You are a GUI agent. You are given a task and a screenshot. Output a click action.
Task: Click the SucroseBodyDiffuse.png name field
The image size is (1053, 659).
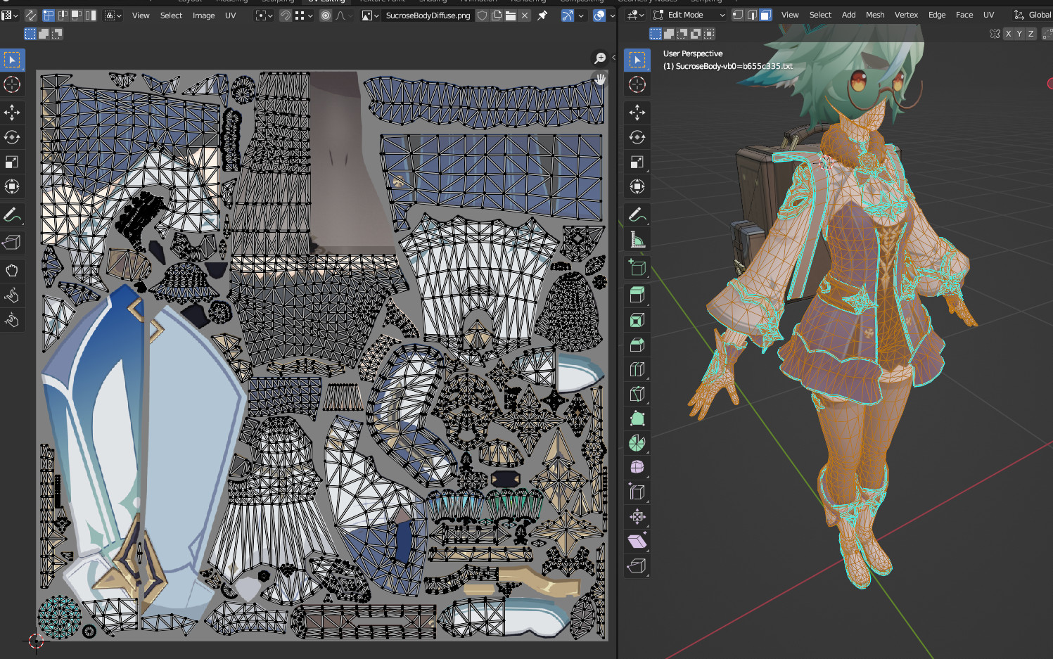(x=428, y=14)
